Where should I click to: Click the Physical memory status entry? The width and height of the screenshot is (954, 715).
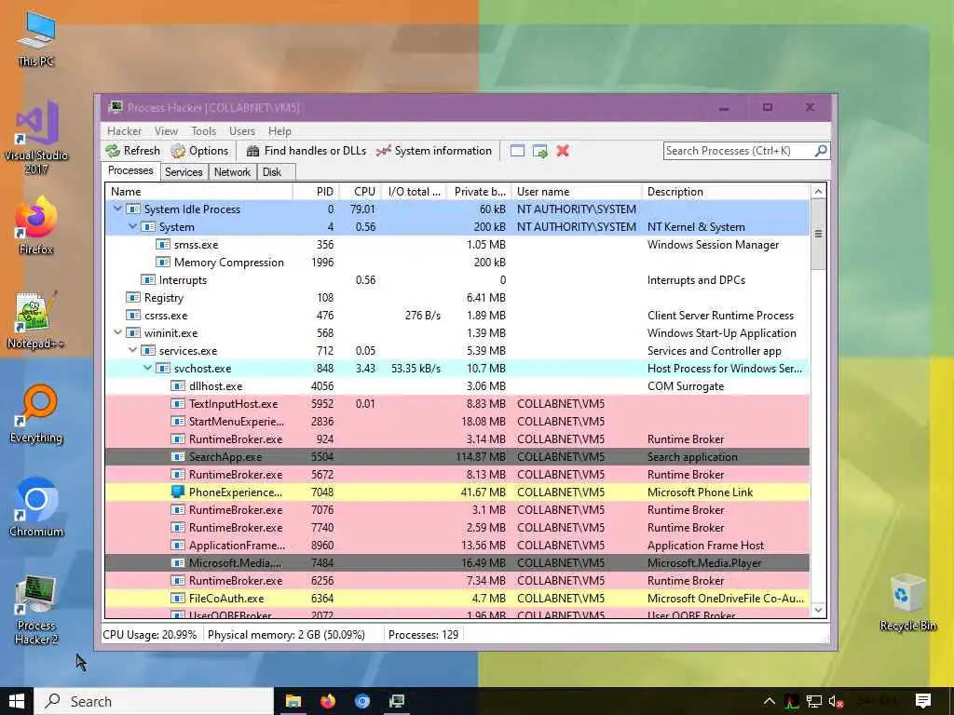[x=286, y=635]
